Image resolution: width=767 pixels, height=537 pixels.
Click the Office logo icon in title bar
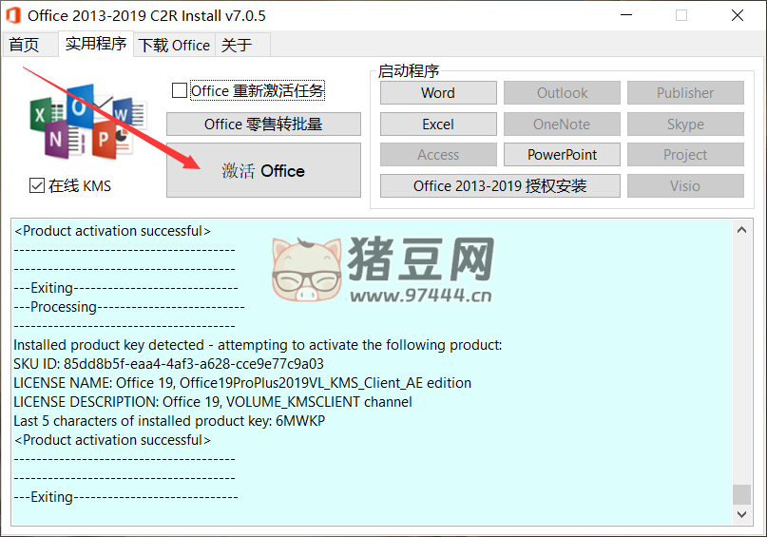click(13, 15)
